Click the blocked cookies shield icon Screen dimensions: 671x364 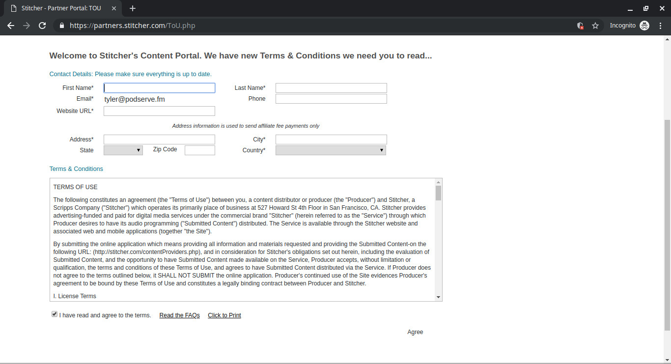point(580,26)
